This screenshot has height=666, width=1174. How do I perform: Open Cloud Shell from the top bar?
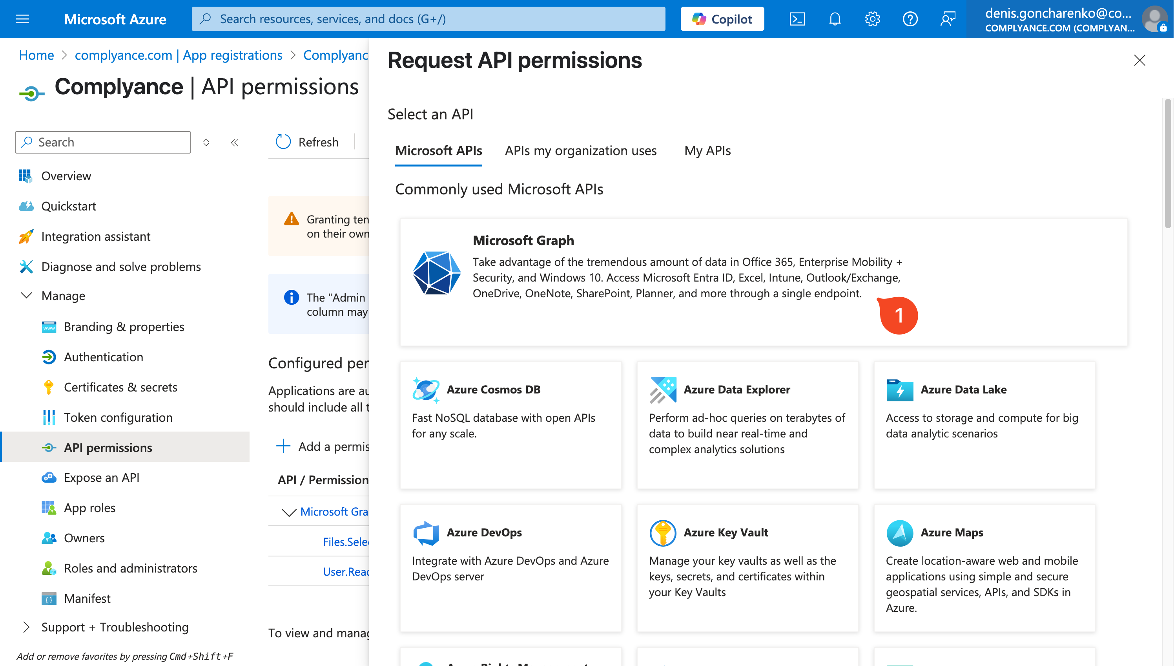coord(797,19)
